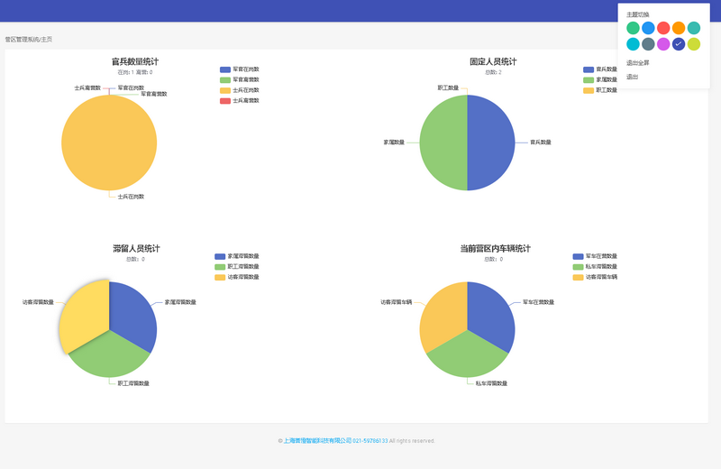
Task: Apply the lime yellow-green theme color
Action: (x=694, y=44)
